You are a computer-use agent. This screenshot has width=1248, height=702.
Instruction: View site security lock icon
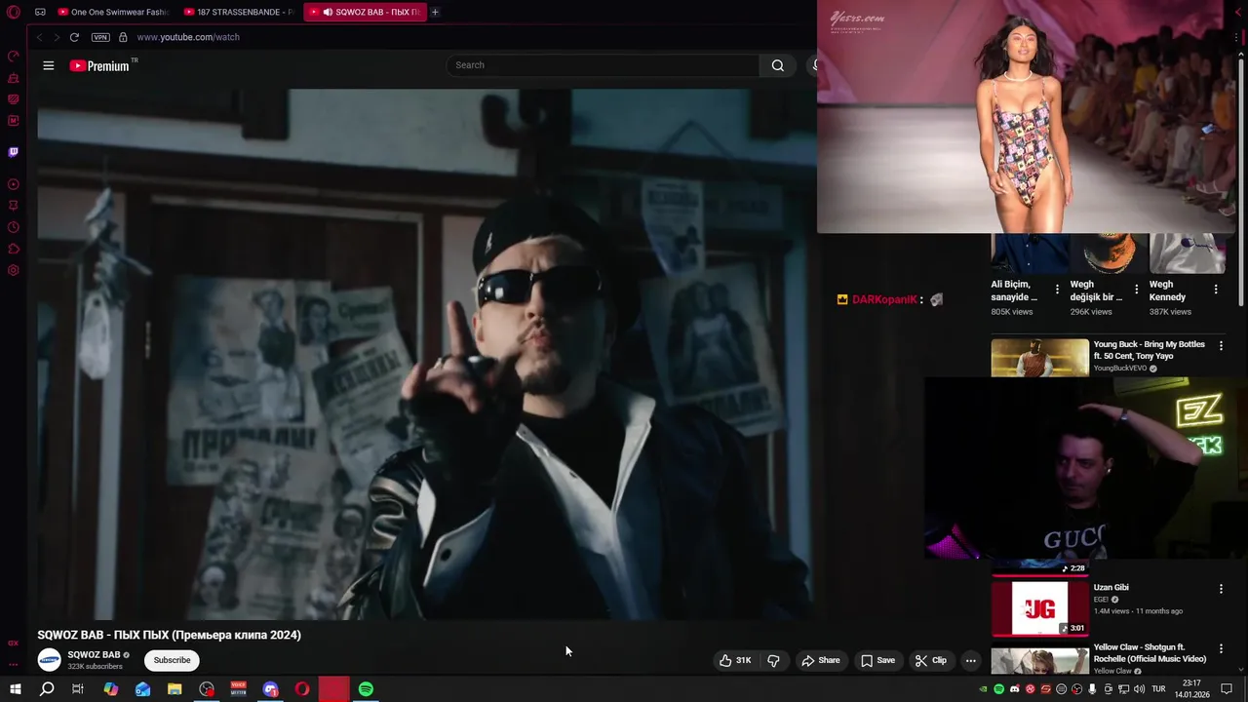tap(123, 37)
